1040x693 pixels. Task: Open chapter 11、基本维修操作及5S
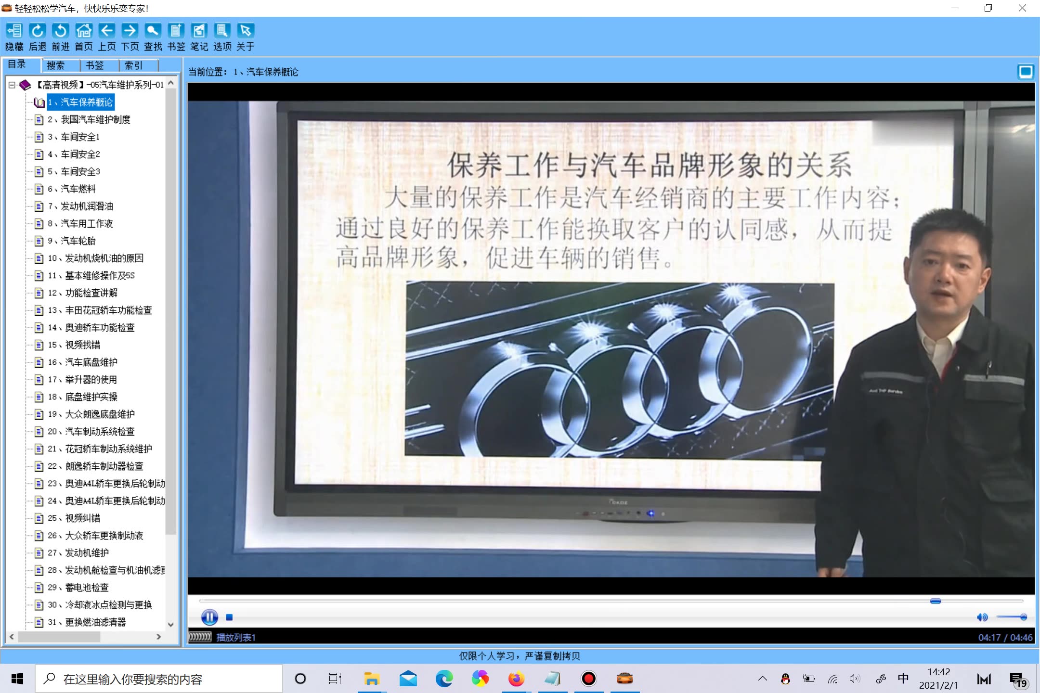point(91,276)
